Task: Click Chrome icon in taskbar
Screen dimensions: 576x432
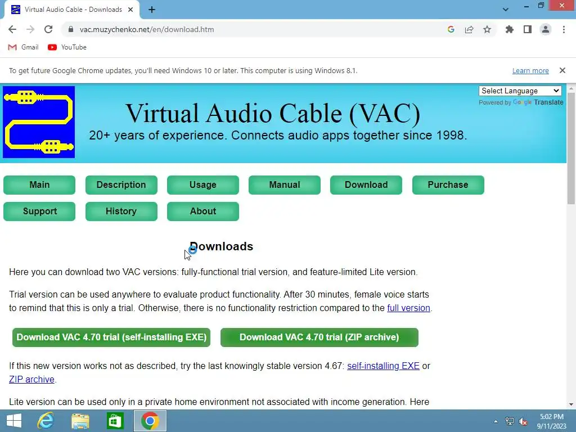Action: tap(150, 421)
